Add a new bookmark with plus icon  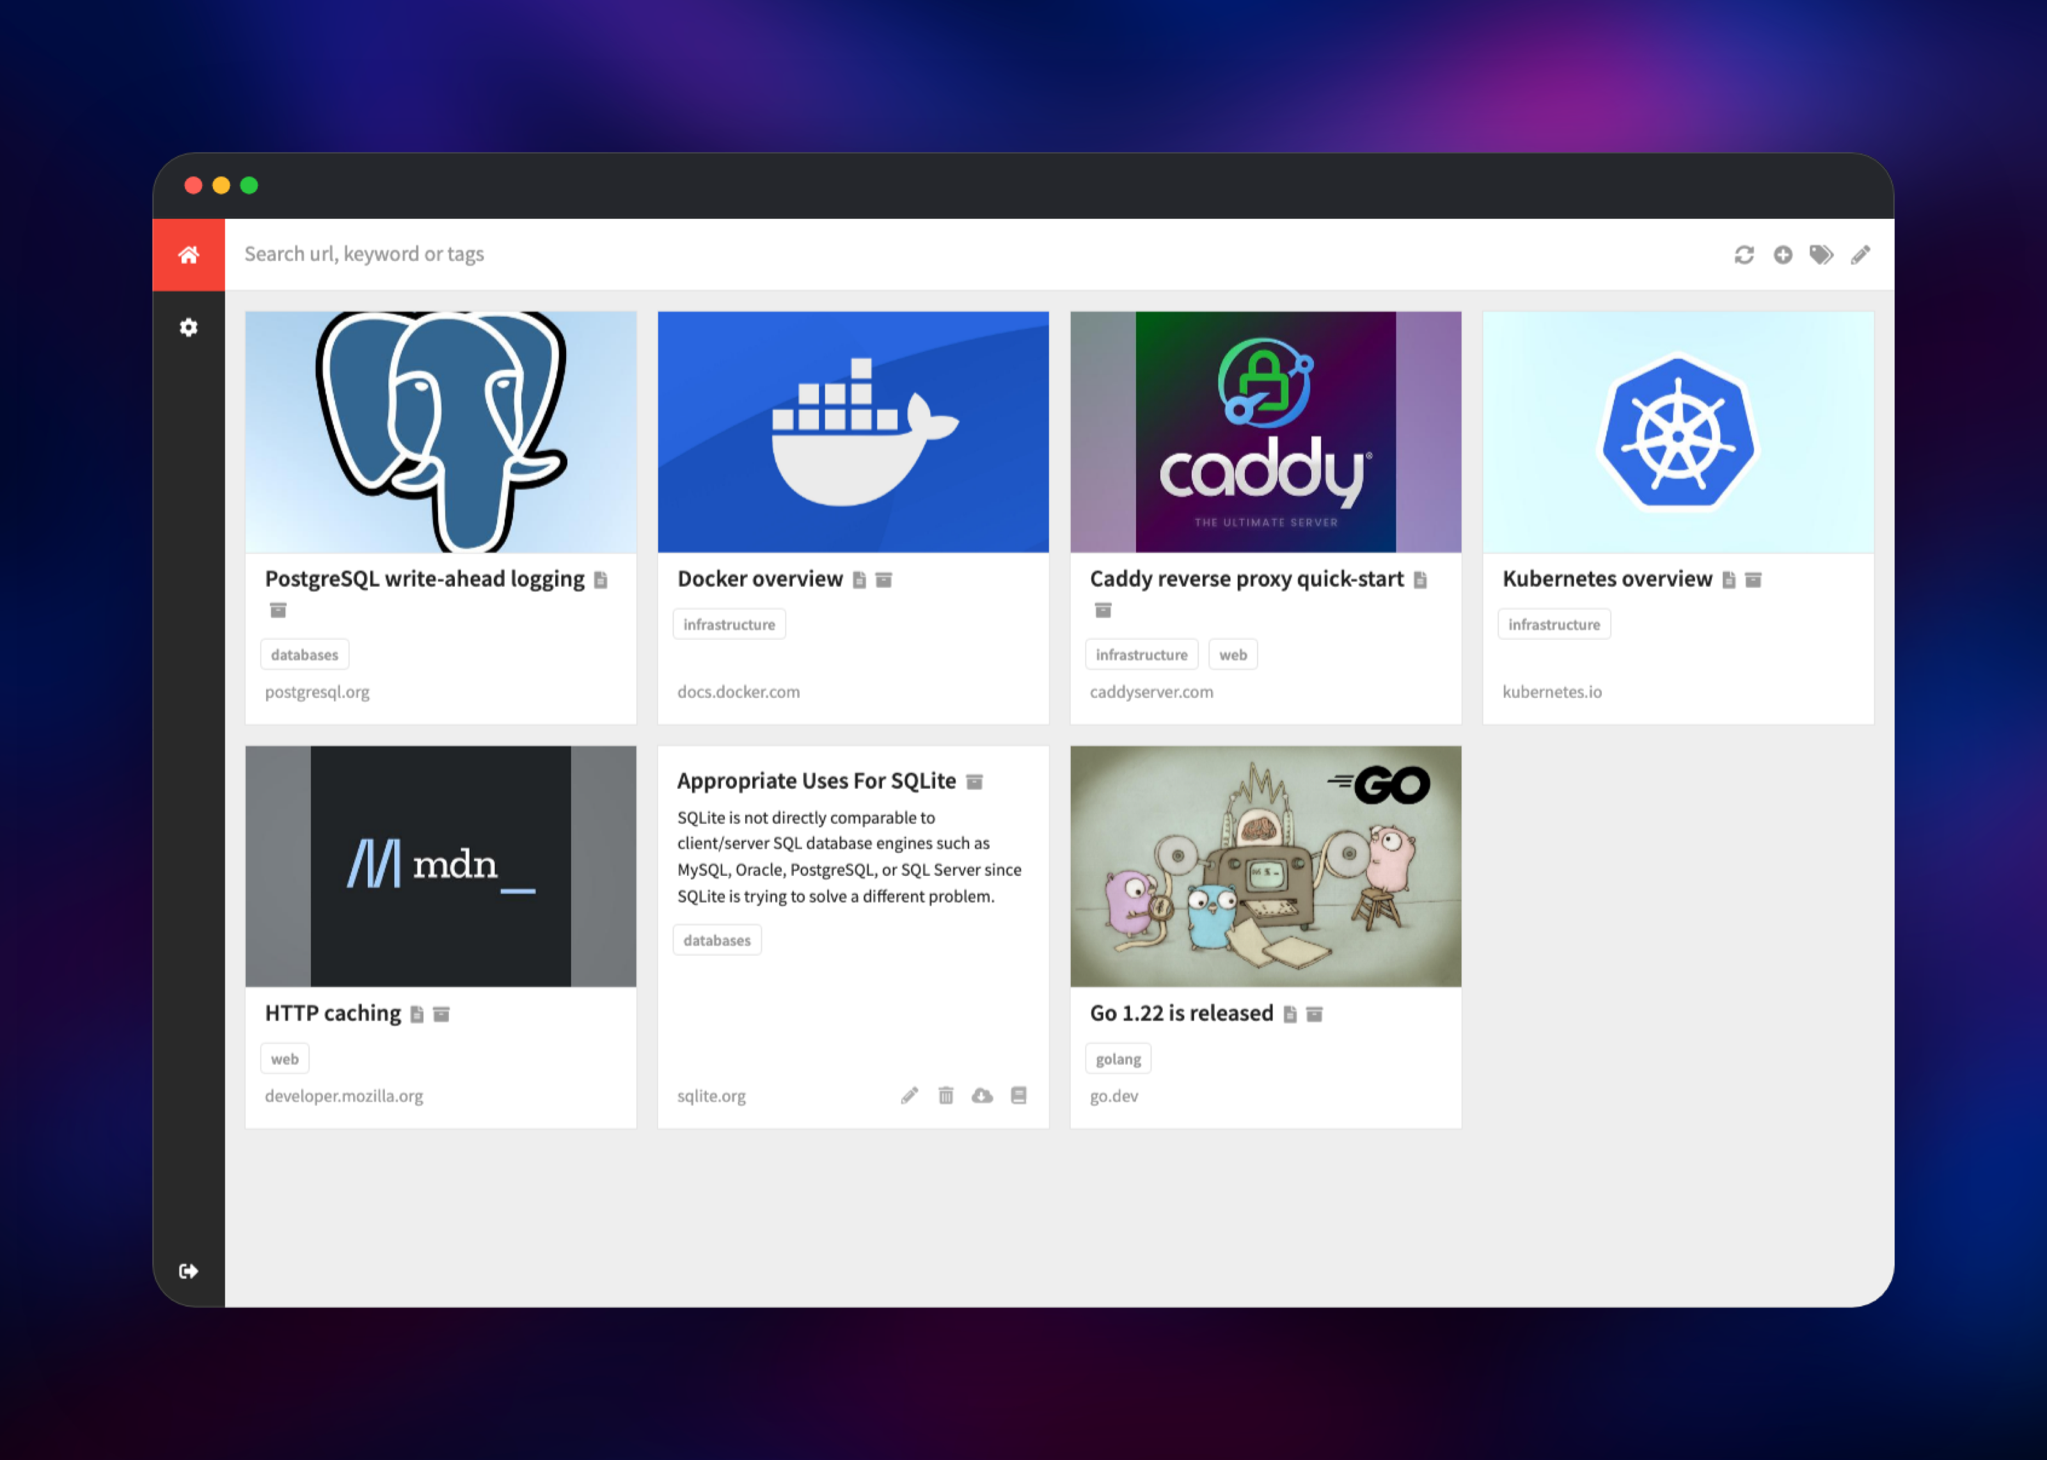(x=1783, y=255)
